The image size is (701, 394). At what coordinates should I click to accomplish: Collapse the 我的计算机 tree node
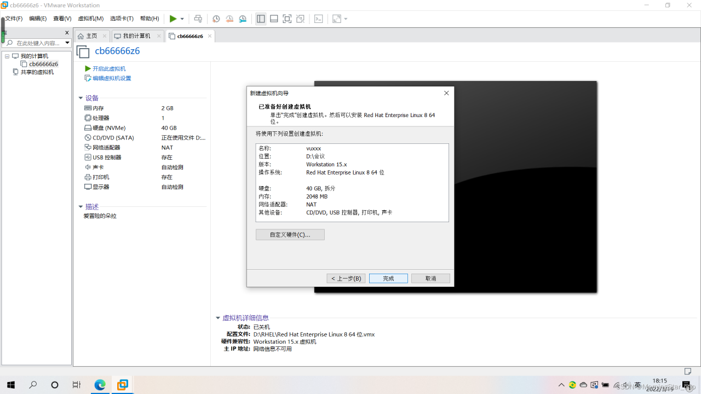[x=7, y=56]
